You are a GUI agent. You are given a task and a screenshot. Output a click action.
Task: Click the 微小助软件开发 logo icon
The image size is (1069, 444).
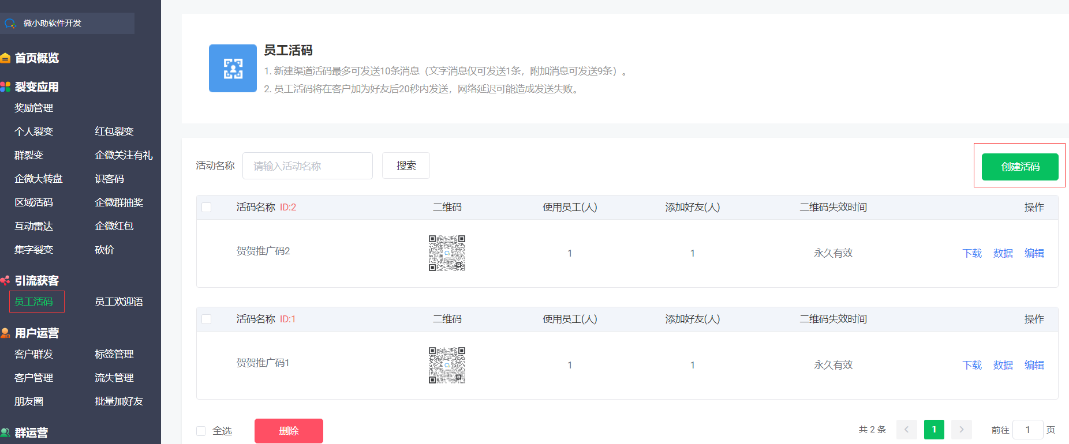10,24
